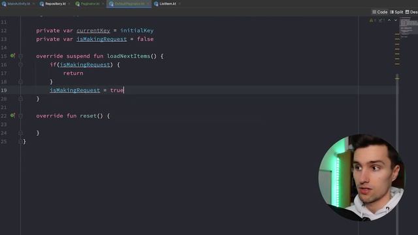The image size is (418, 235).
Task: Go to previous highlighted problem arrow
Action: click(389, 20)
